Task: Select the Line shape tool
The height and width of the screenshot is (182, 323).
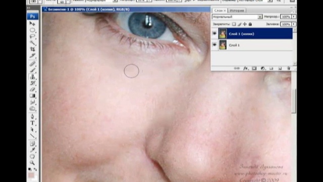Action: [x=32, y=136]
